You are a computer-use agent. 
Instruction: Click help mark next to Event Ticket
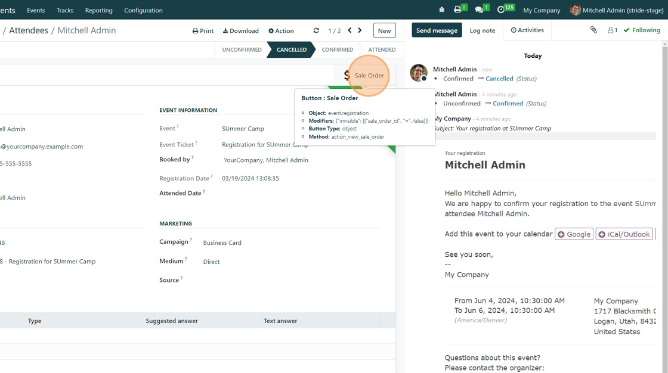pyautogui.click(x=196, y=142)
